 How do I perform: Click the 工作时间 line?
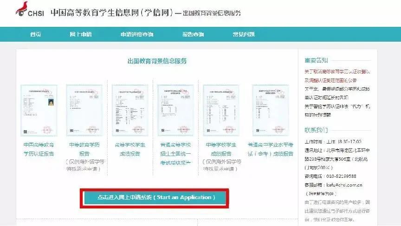click(x=333, y=142)
